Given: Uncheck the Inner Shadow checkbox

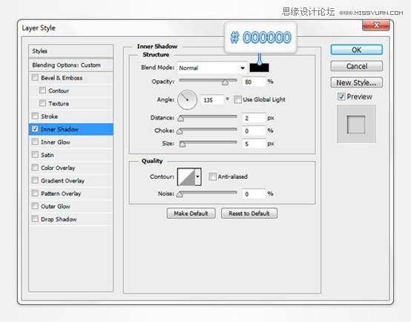Looking at the screenshot, I should [x=35, y=129].
